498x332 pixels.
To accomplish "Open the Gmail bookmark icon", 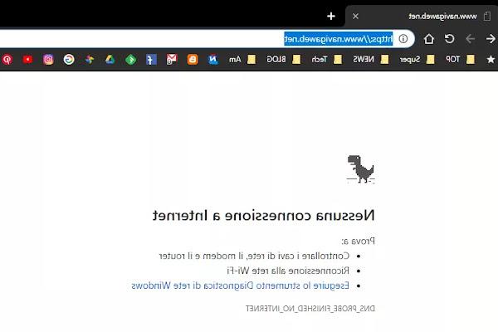I will 172,60.
